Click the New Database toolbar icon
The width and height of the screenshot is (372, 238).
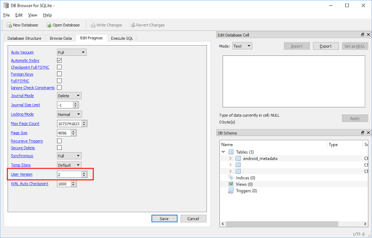coord(9,25)
